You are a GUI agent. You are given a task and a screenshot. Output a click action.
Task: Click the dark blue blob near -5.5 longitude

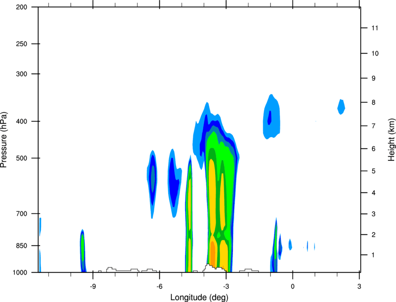click(x=174, y=181)
